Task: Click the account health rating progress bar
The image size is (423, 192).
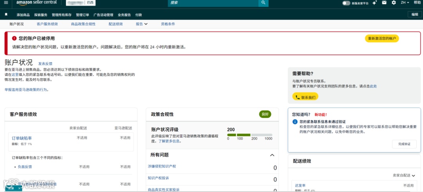Action: pyautogui.click(x=249, y=135)
